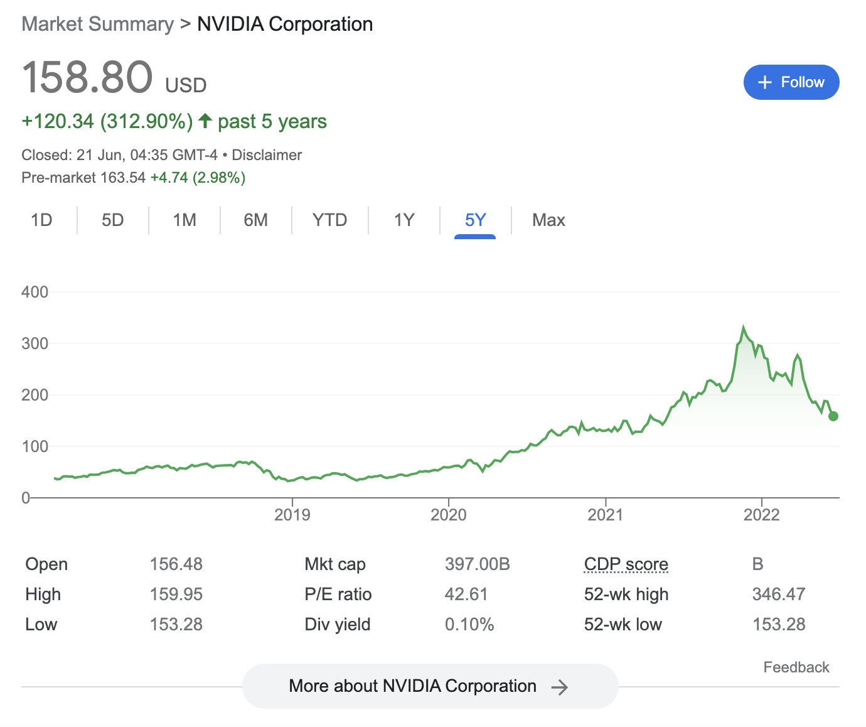Show the 1Y chart range

(404, 220)
